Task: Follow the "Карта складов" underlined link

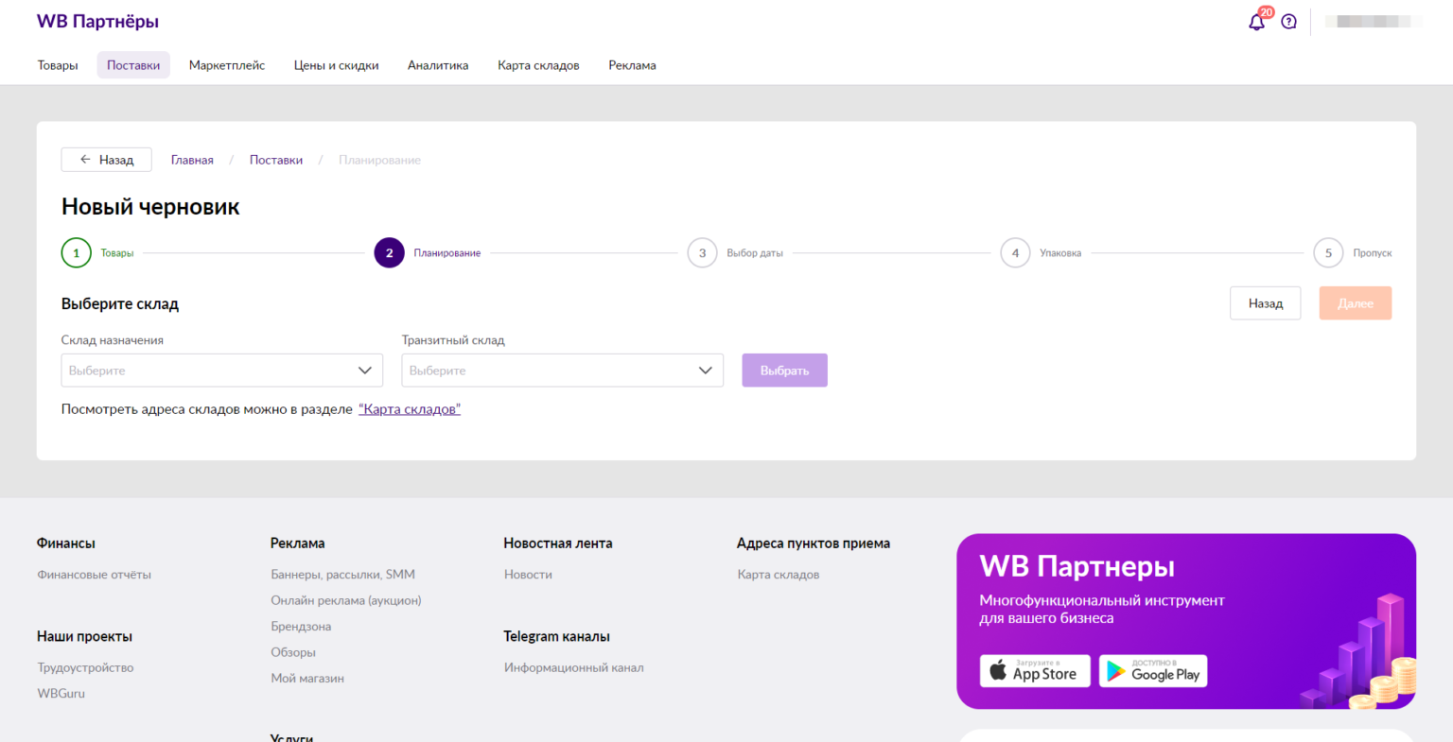Action: pos(410,409)
